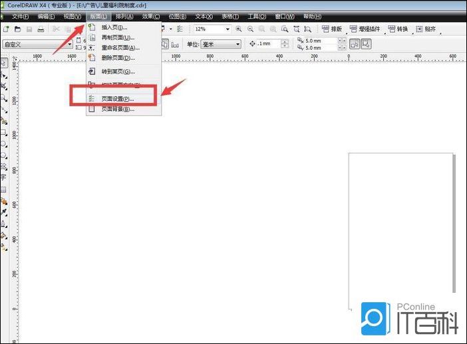Open the 窗口(W) menu
This screenshot has width=467, height=344.
(285, 17)
